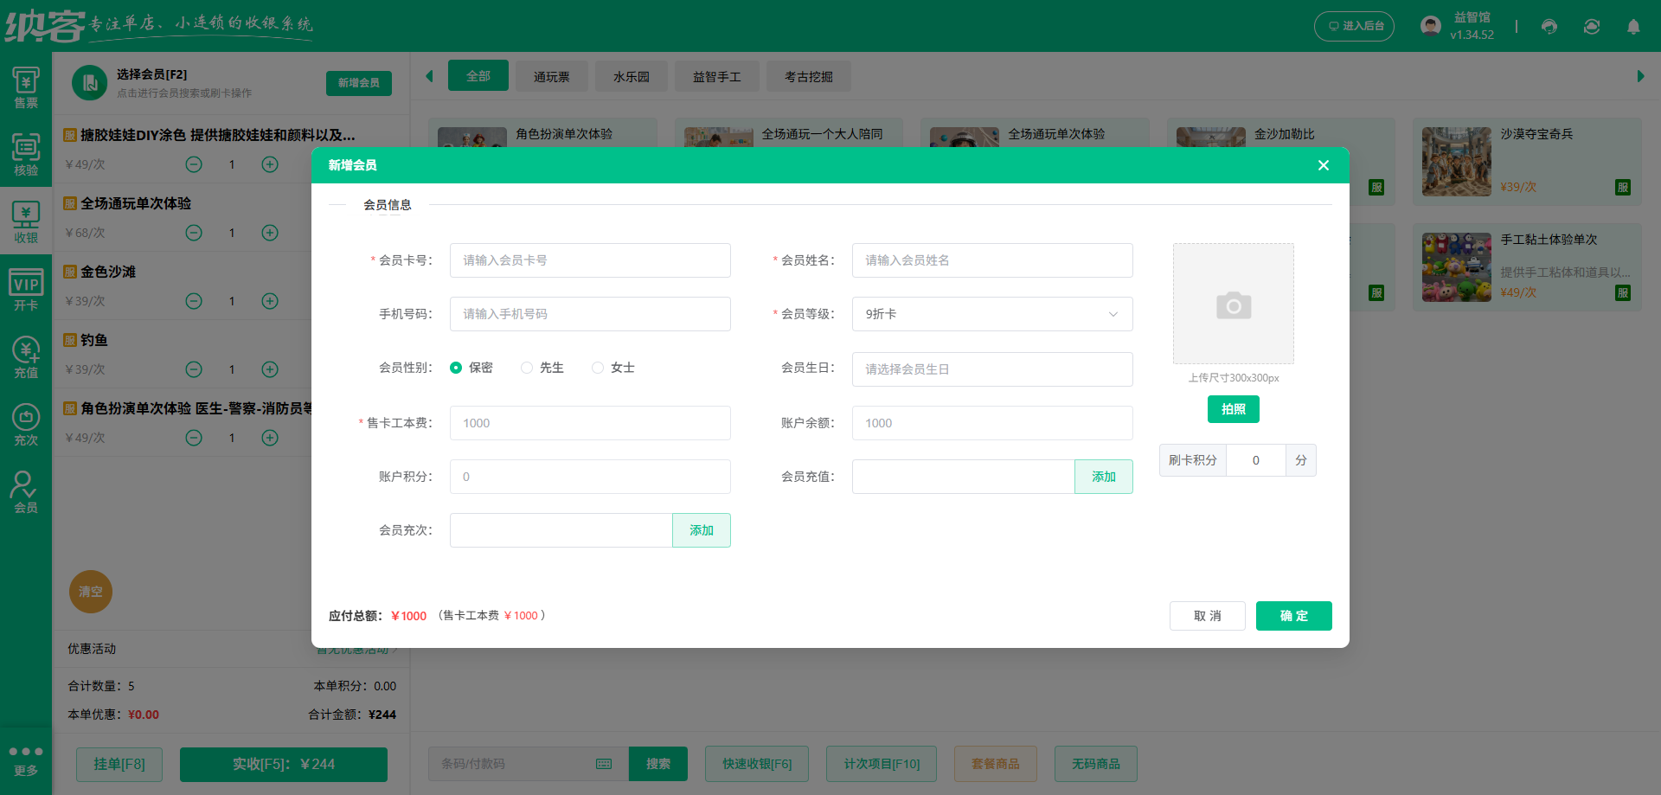Open the VIP 开卡 card-opening module
The width and height of the screenshot is (1661, 795).
click(25, 289)
